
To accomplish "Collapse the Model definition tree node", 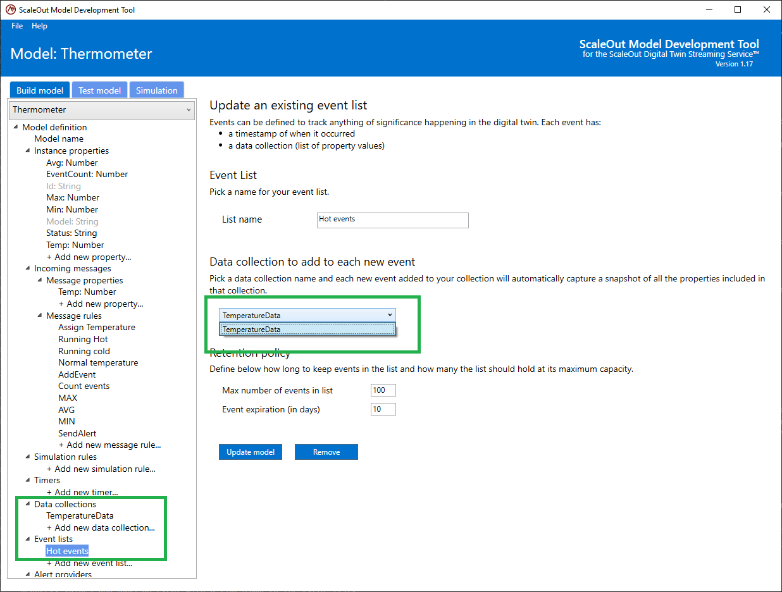I will coord(16,127).
